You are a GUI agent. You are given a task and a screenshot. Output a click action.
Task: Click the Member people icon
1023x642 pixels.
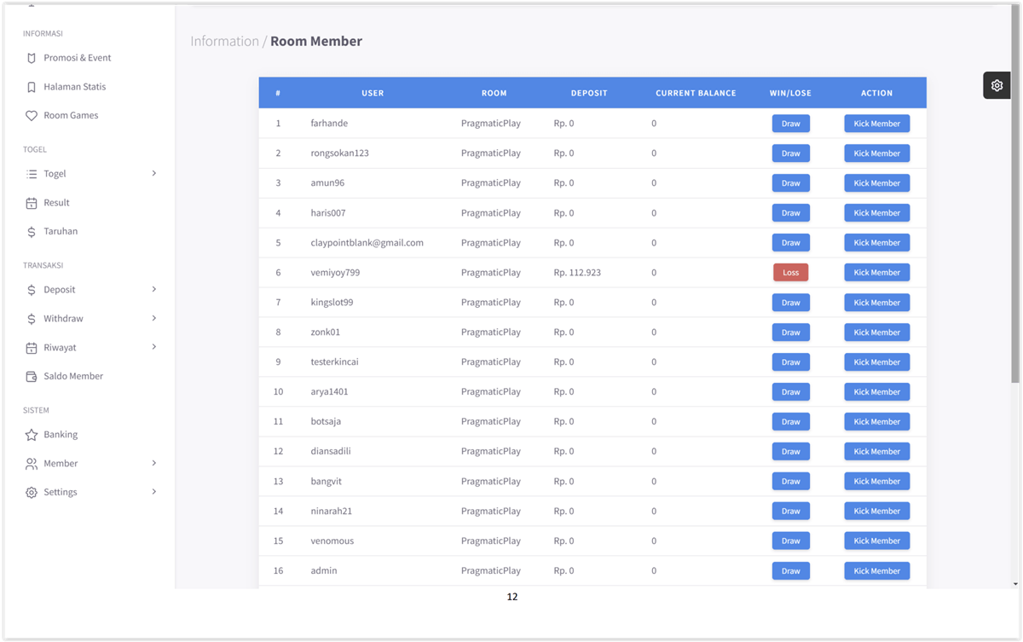pyautogui.click(x=30, y=463)
